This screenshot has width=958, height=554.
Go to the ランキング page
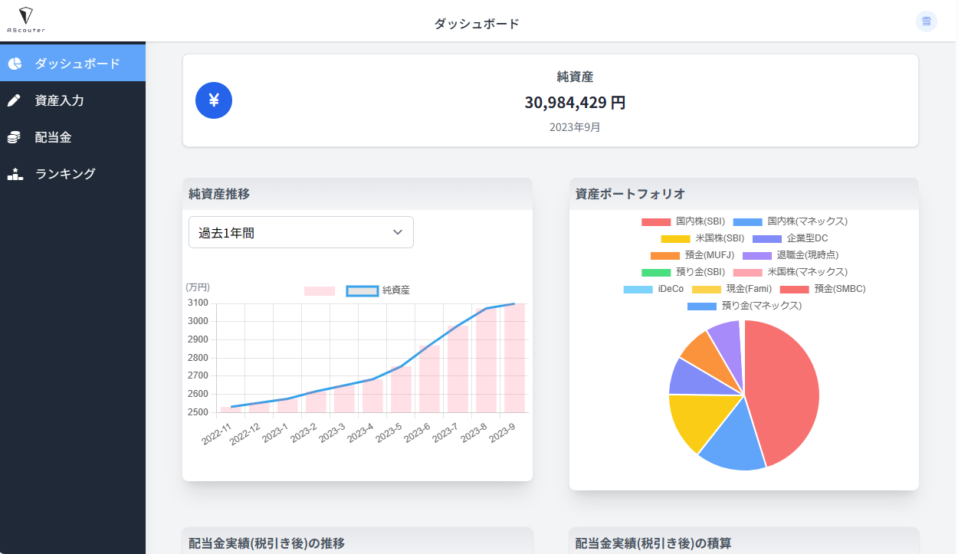click(x=65, y=174)
